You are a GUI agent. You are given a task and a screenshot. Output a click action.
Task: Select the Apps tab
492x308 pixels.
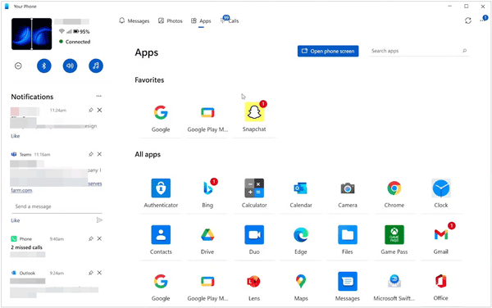click(201, 21)
